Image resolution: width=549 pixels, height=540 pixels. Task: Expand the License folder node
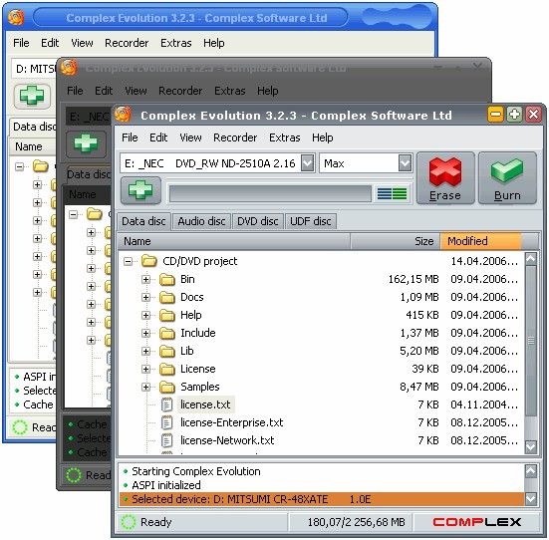pos(145,369)
